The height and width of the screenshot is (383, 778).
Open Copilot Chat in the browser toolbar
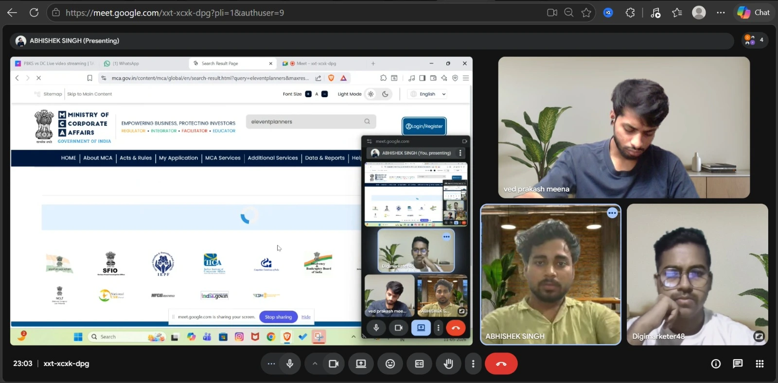pos(754,13)
